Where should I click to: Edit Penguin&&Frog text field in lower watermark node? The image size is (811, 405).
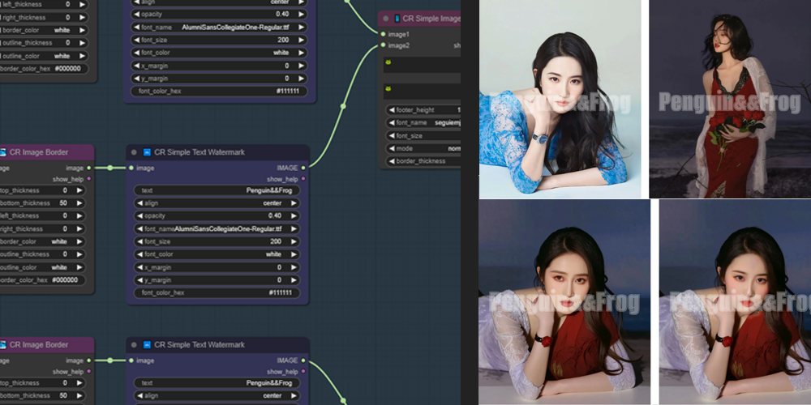click(217, 383)
